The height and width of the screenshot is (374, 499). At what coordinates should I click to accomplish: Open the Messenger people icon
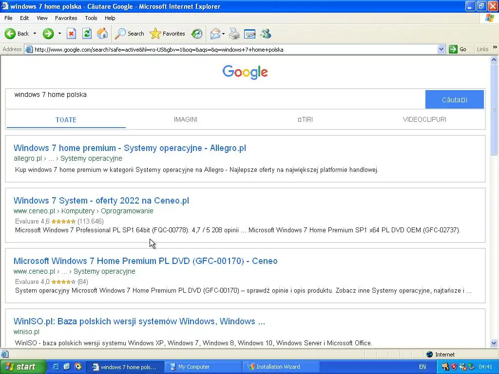coord(266,34)
